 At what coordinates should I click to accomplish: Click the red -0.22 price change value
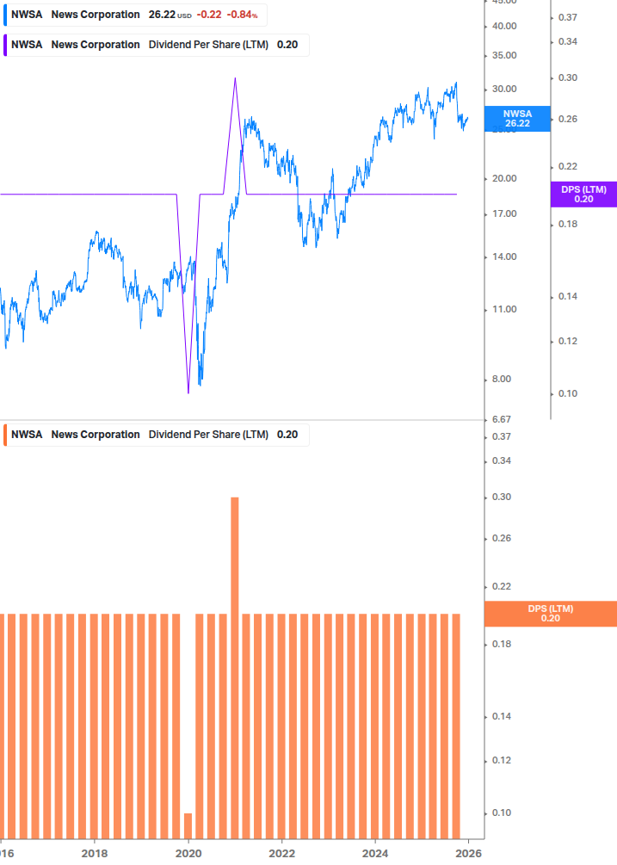pyautogui.click(x=209, y=15)
